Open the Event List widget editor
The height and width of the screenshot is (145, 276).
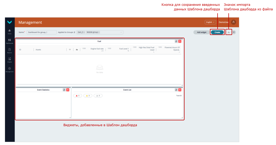[x=176, y=90]
